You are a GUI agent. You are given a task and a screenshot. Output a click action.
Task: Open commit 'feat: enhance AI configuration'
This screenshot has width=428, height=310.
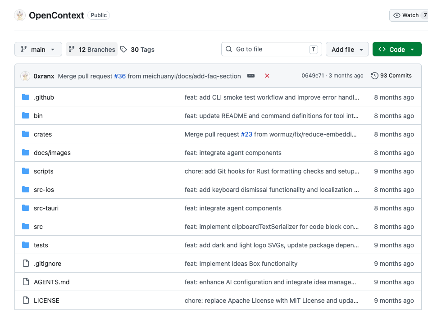[270, 282]
